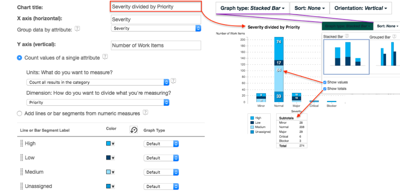Screen dimensions: 400x192
Task: Open help icon next to Stacked Bar label
Action: [347, 36]
